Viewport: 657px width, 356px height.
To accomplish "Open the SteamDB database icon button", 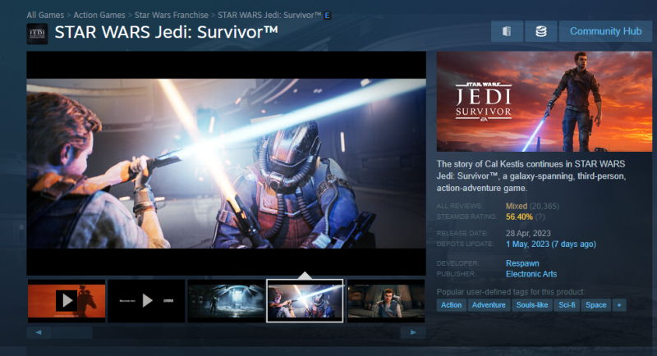I will click(x=541, y=31).
